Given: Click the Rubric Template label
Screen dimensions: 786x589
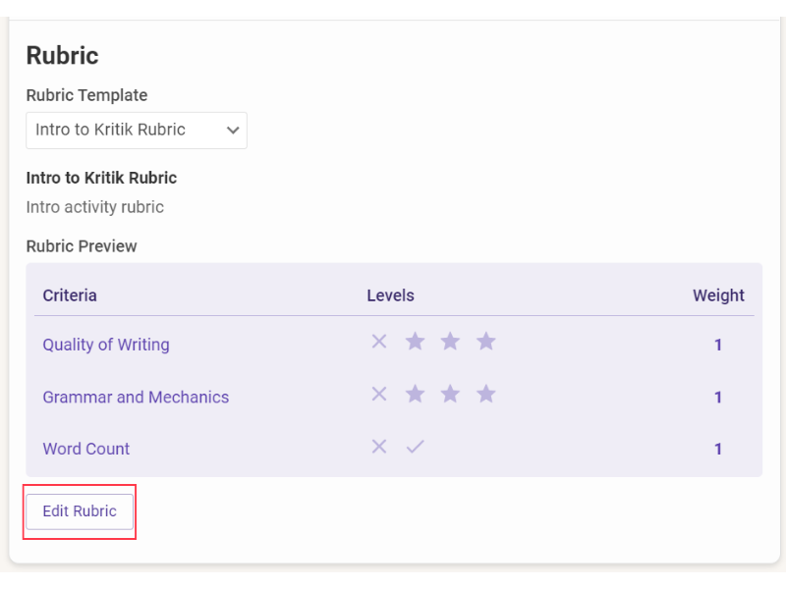Looking at the screenshot, I should click(x=86, y=95).
